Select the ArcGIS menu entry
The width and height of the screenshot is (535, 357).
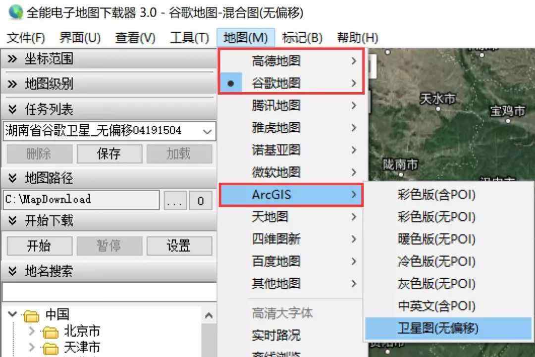pos(291,195)
